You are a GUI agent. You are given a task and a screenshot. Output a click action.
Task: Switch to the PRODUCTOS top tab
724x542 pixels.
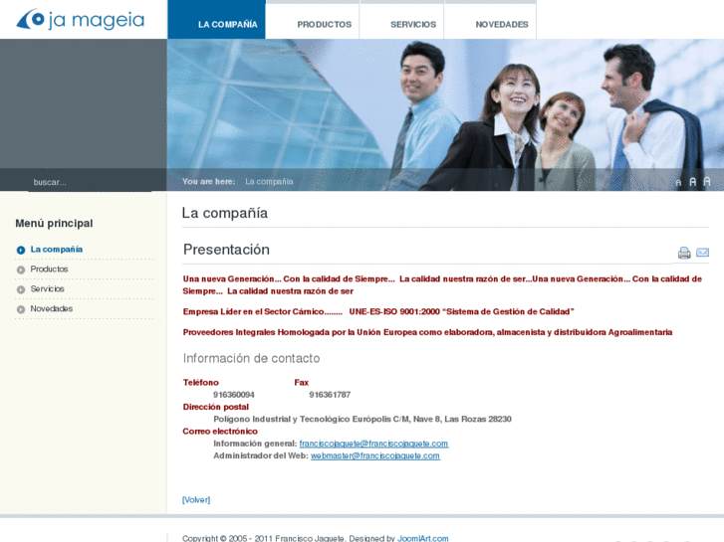coord(313,21)
